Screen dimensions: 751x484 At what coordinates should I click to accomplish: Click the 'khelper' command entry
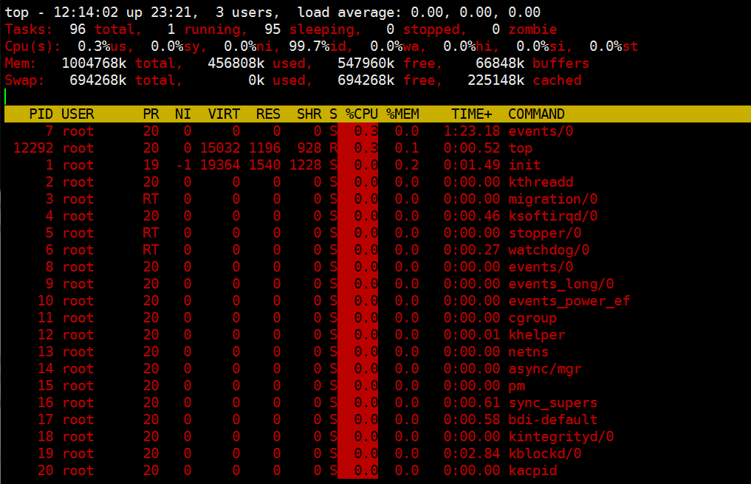coord(536,335)
